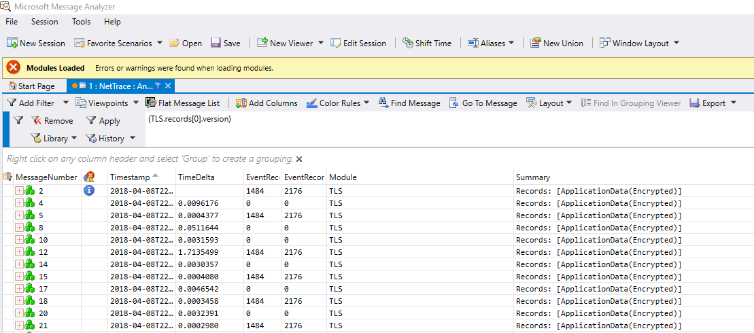Click Edit Session toolbar button
754x333 pixels.
tap(358, 43)
